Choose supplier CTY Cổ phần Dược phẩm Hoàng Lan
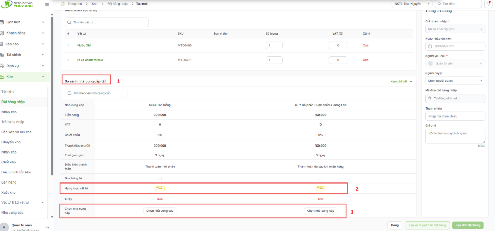The height and width of the screenshot is (231, 495). 320,211
